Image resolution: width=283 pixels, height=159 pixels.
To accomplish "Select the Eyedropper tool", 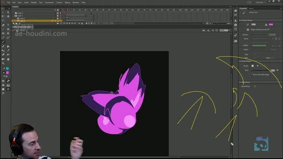I will click(x=8, y=50).
